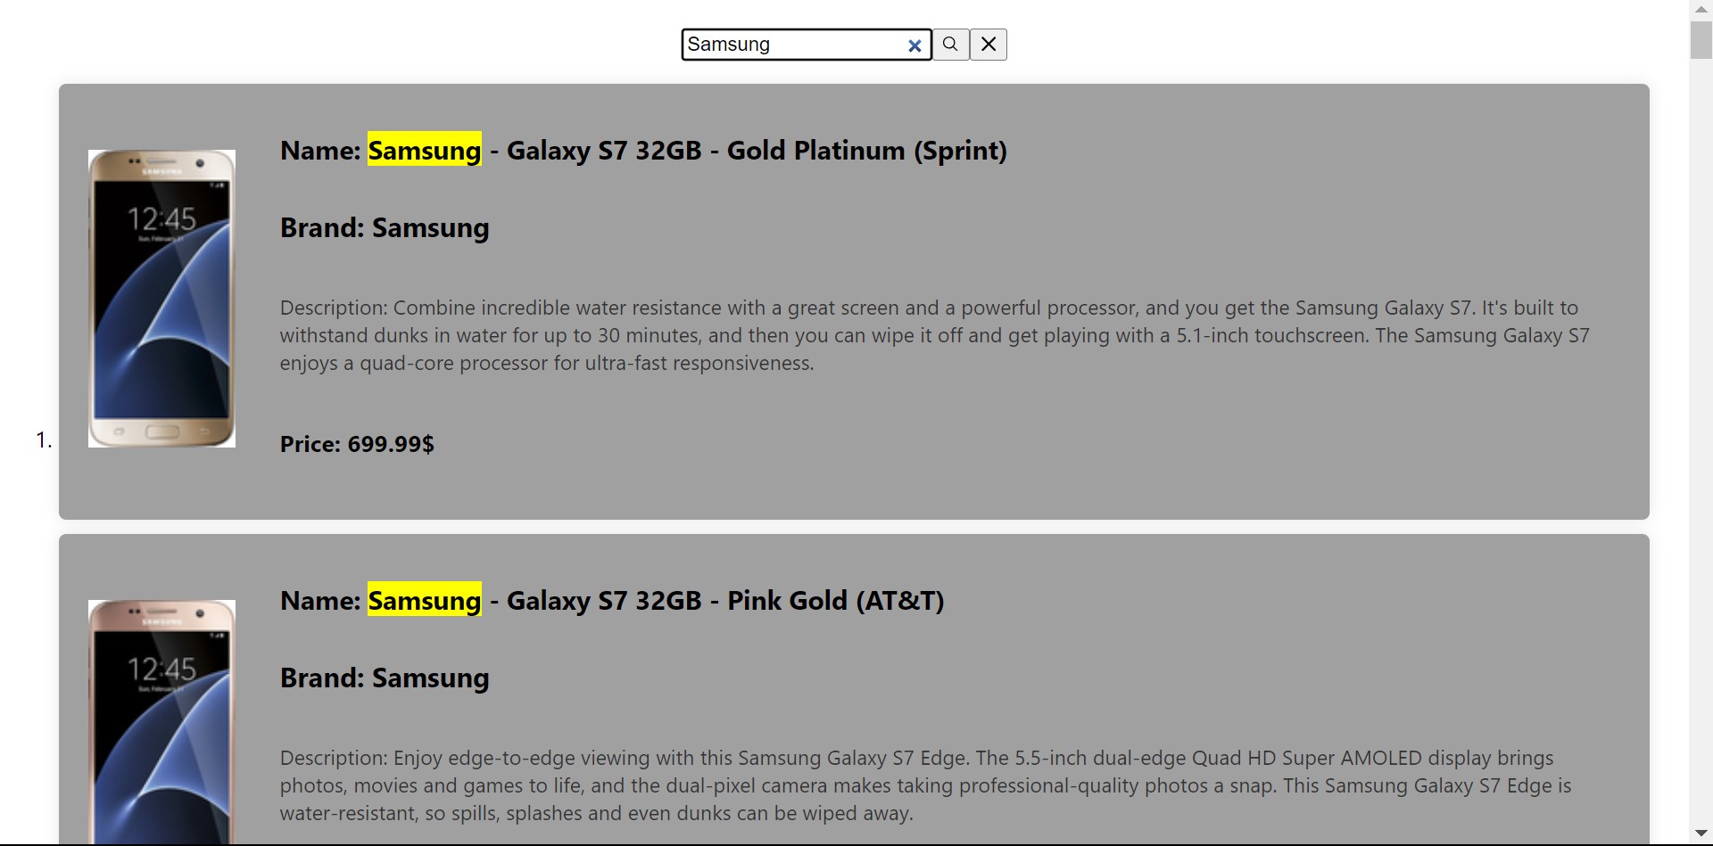Click the Price: 699.99$ label
This screenshot has height=846, width=1713.
point(357,444)
